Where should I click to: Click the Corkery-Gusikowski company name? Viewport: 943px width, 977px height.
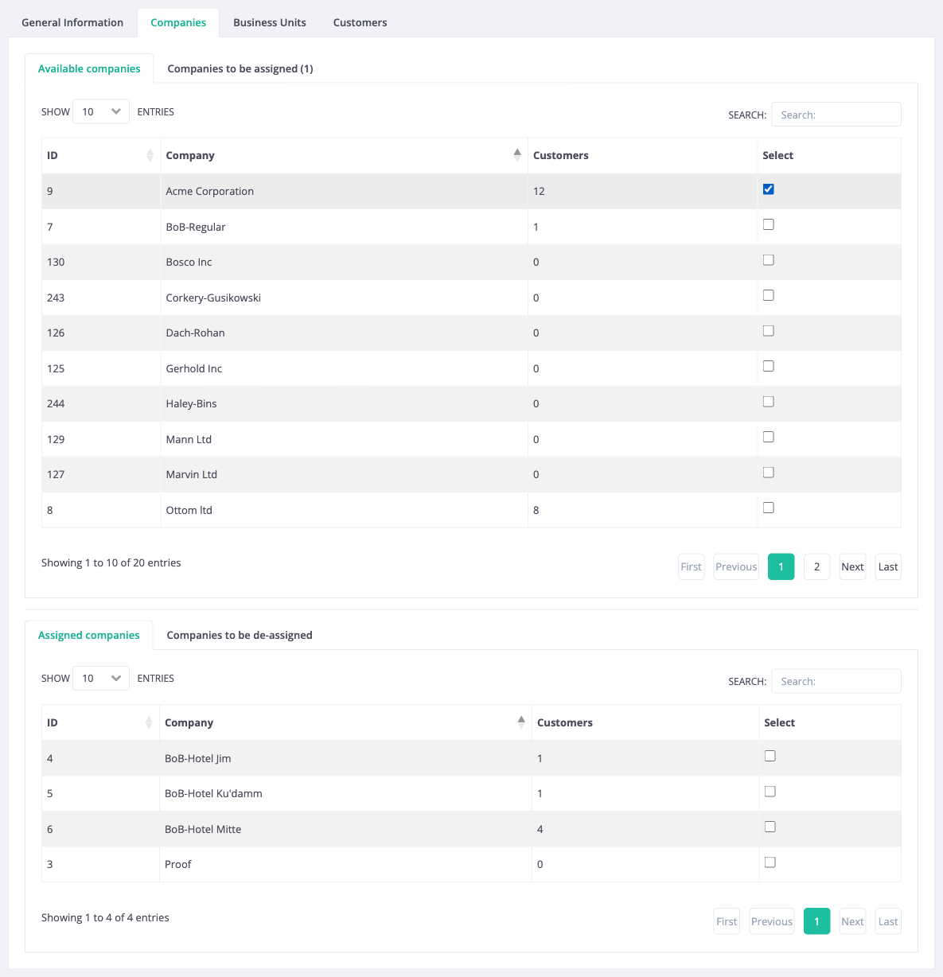(213, 298)
